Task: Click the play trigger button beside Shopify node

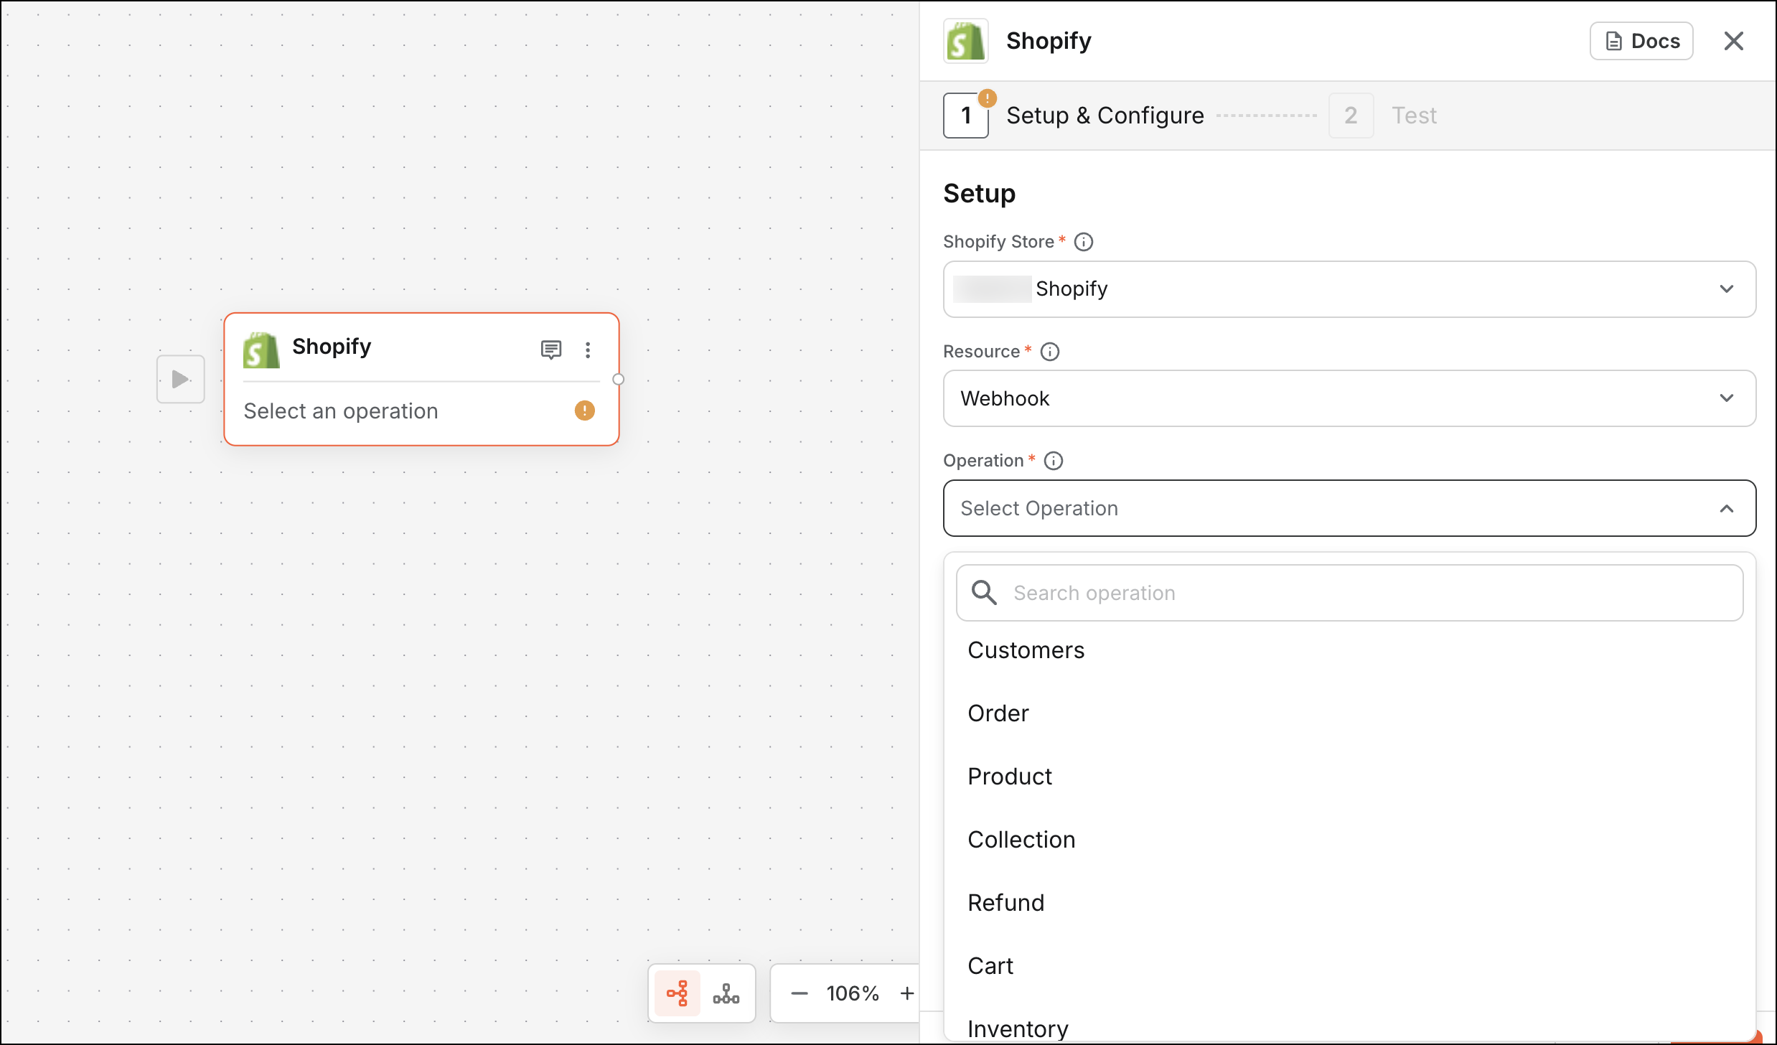Action: [x=180, y=379]
